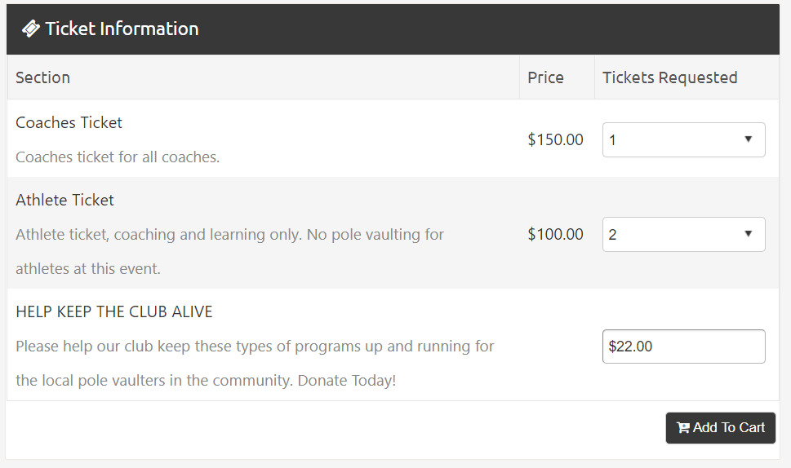Select the Section column header
The width and height of the screenshot is (791, 468).
tap(42, 77)
